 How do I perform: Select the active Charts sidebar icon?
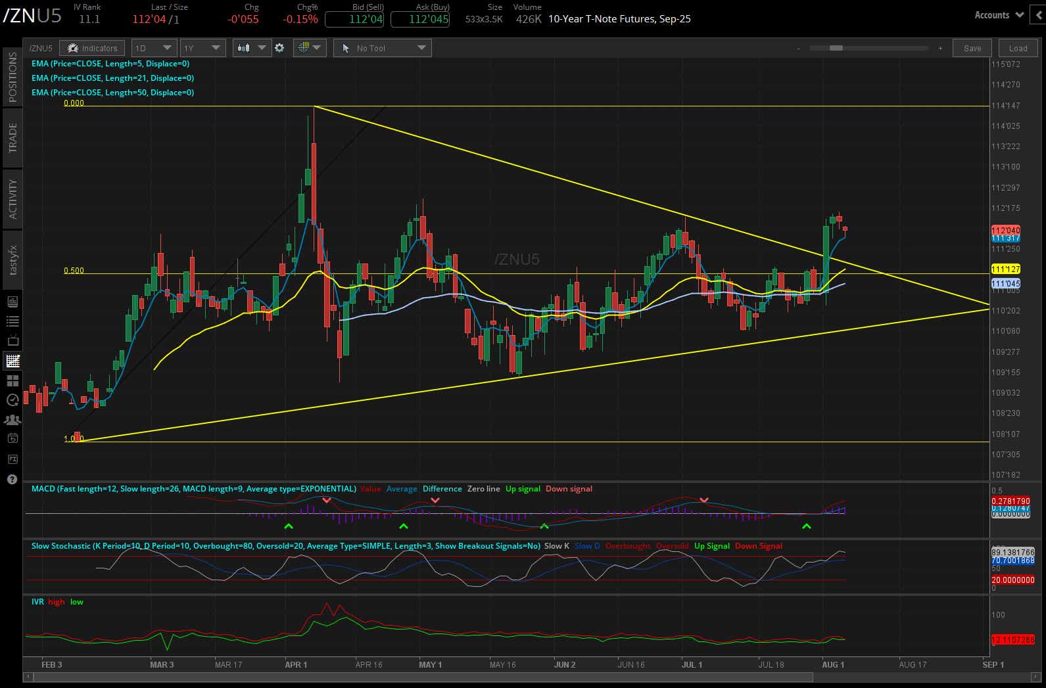[12, 361]
